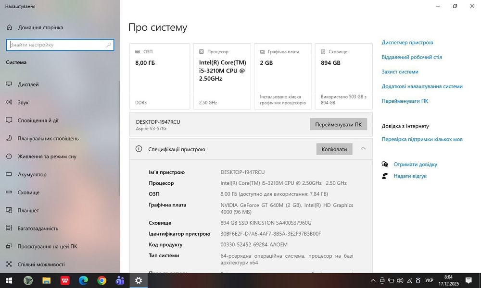This screenshot has height=288, width=481.
Task: Open Перевірка підтримки кількох мов link
Action: pos(422,139)
